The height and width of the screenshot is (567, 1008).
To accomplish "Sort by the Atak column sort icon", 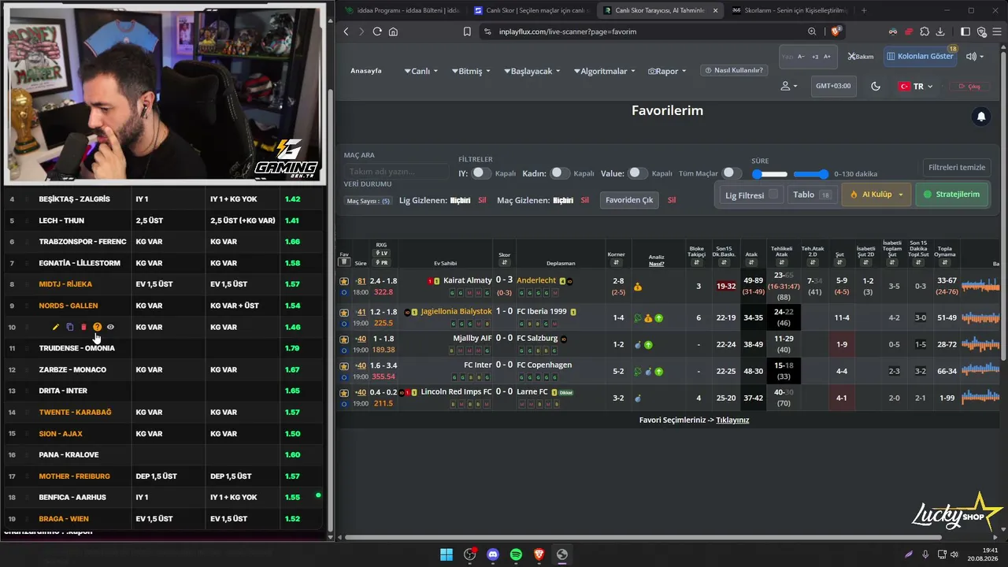I will pyautogui.click(x=751, y=263).
